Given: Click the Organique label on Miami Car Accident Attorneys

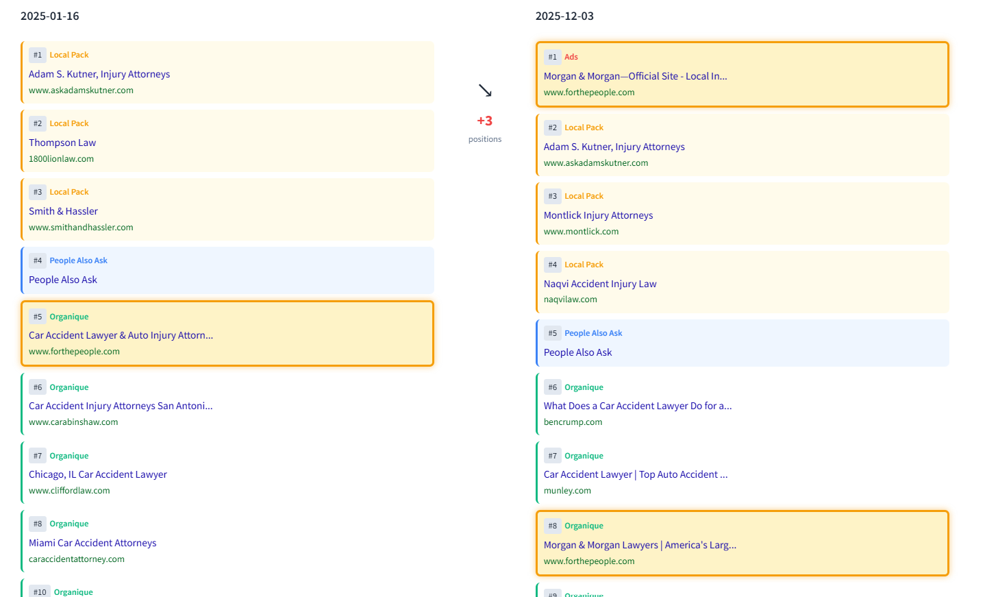Looking at the screenshot, I should (x=69, y=523).
